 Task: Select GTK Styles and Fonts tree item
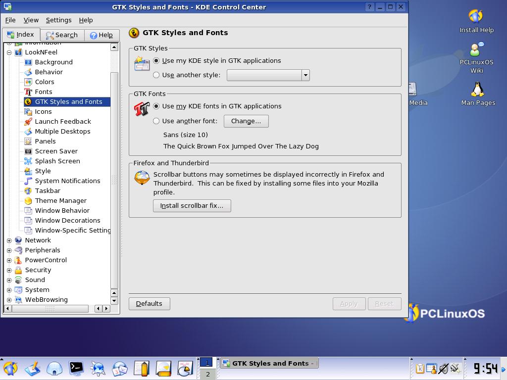67,102
